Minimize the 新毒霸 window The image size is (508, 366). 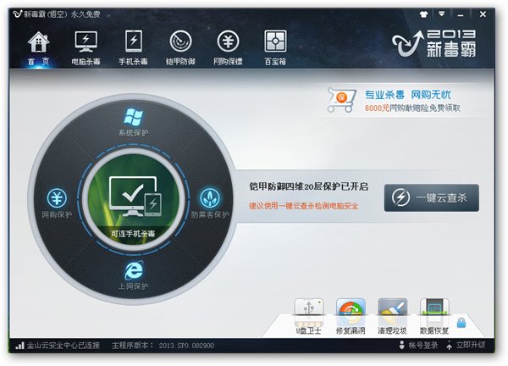[x=461, y=14]
